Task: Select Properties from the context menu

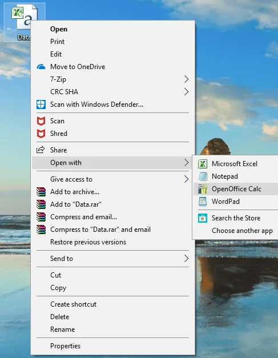Action: coord(113,346)
